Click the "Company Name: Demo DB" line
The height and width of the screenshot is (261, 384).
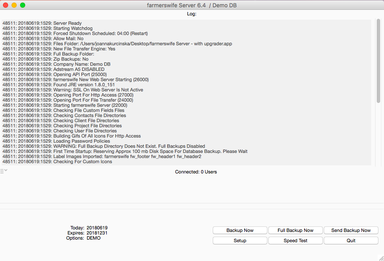[x=56, y=65]
